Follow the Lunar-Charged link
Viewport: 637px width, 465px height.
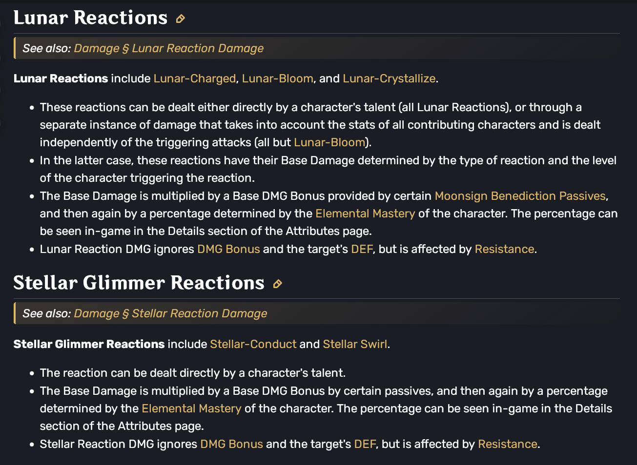tap(195, 78)
